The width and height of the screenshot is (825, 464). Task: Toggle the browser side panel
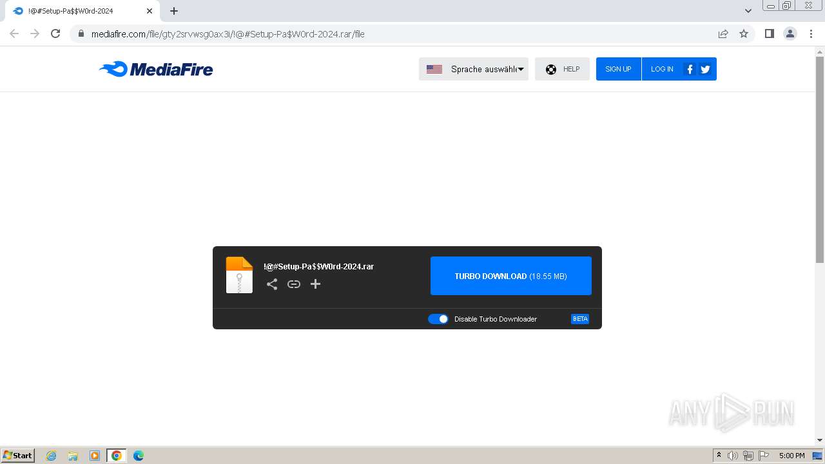769,34
